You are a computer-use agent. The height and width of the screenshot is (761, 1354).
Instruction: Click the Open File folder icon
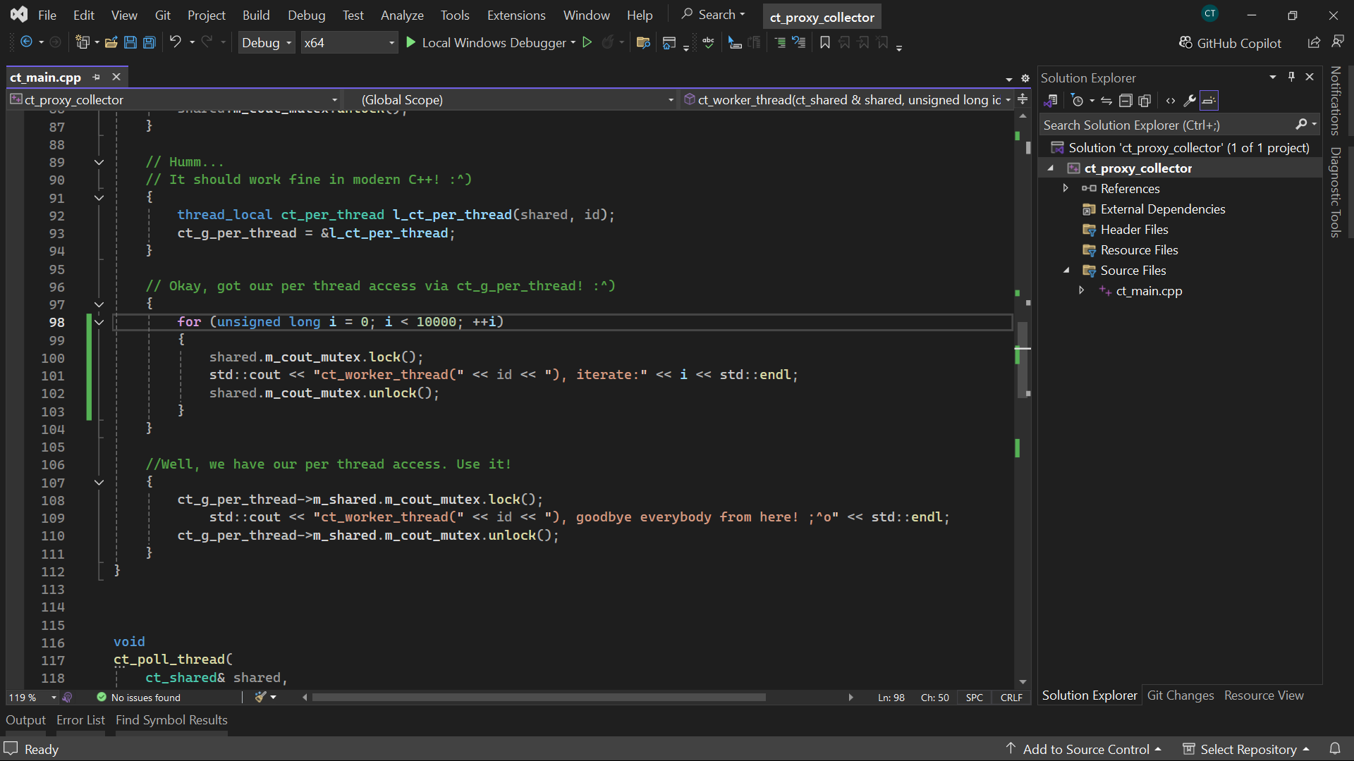111,42
